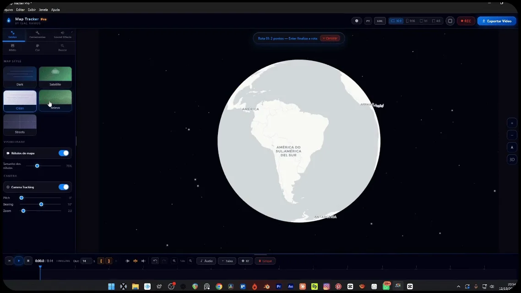Select the Streets map style
Screen dimensions: 521x293
tap(20, 125)
